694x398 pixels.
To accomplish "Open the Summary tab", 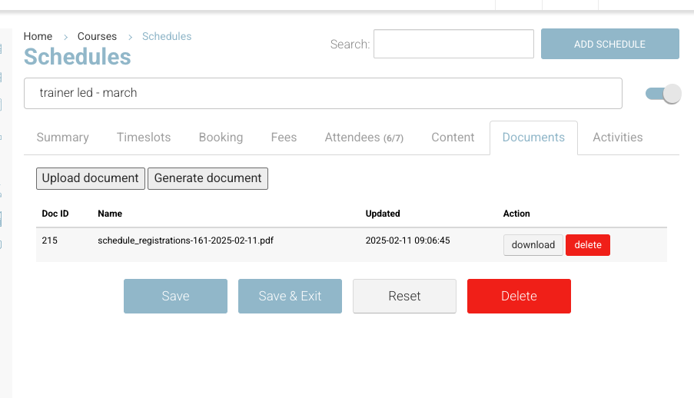I will (63, 138).
